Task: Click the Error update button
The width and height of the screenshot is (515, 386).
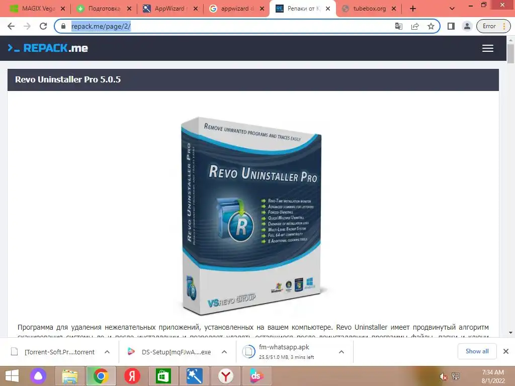Action: (x=493, y=26)
